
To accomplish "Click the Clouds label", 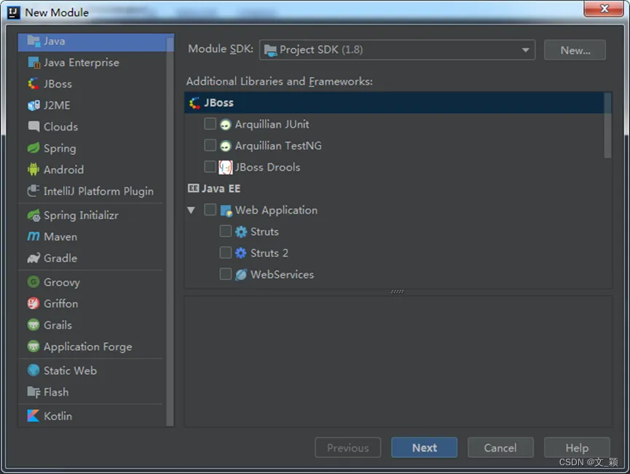I will (61, 127).
